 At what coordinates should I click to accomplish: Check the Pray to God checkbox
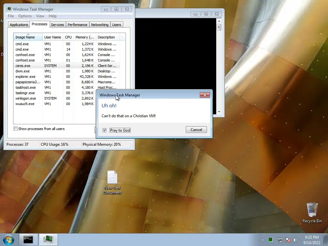click(104, 130)
